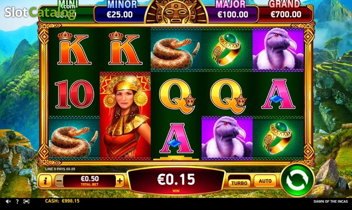The width and height of the screenshot is (352, 210).
Task: Open the AUTO spin options
Action: click(x=265, y=181)
